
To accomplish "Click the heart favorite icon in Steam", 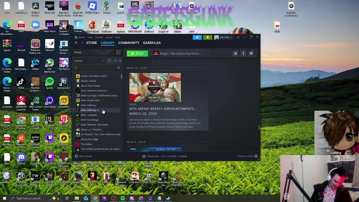I will pos(251,54).
